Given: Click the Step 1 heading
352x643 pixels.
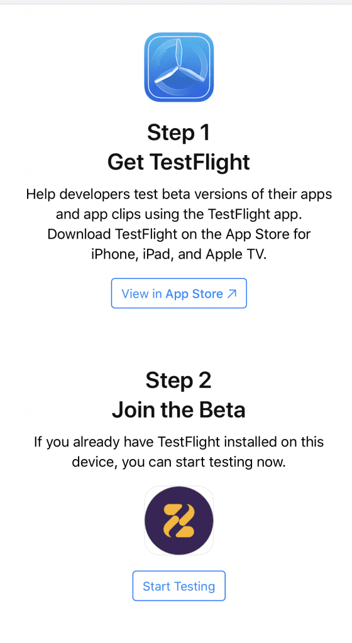Looking at the screenshot, I should pyautogui.click(x=179, y=133).
